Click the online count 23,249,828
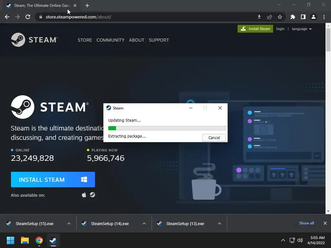This screenshot has width=331, height=248. 32,158
